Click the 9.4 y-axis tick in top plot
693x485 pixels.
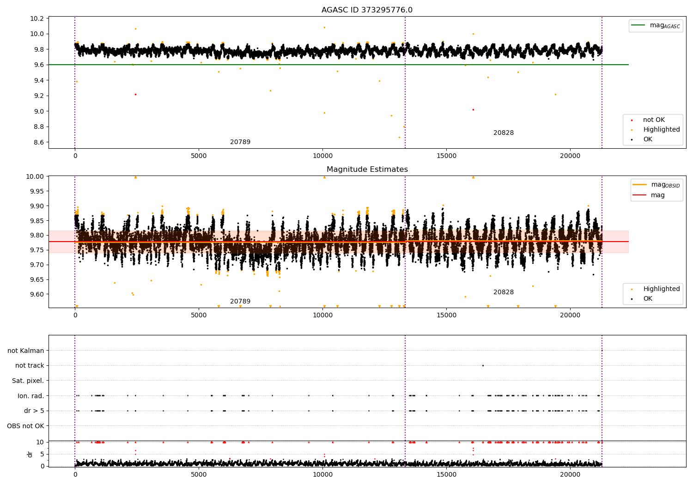(x=39, y=80)
